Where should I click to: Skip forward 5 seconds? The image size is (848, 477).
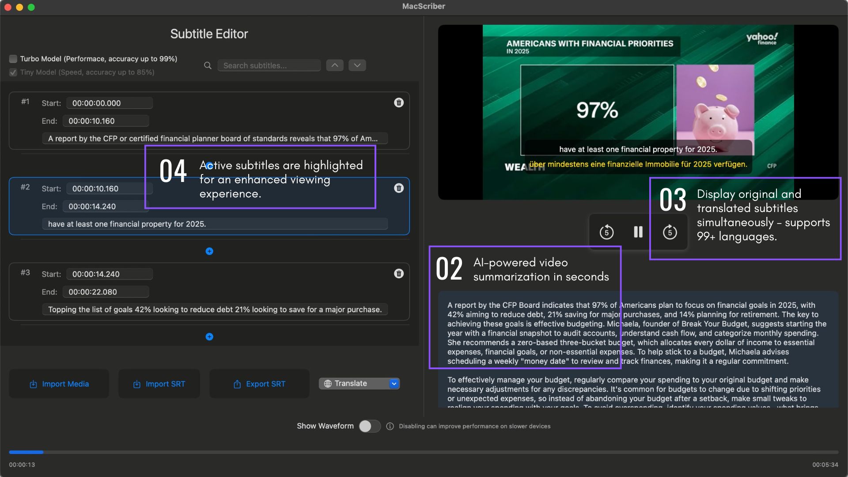(x=670, y=232)
